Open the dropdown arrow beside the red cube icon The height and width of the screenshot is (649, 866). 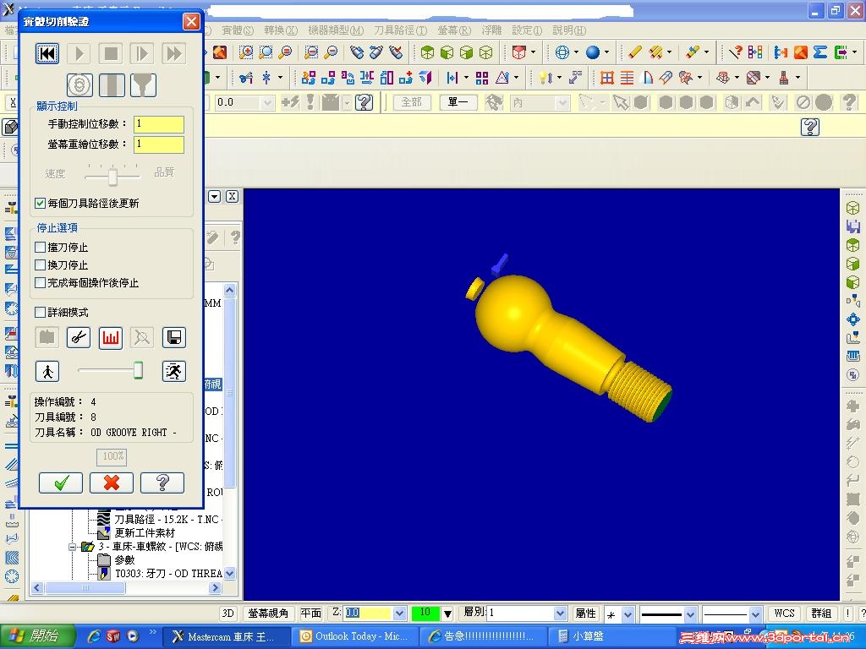533,52
